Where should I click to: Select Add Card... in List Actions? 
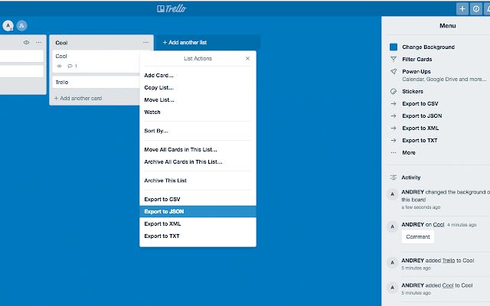198,75
